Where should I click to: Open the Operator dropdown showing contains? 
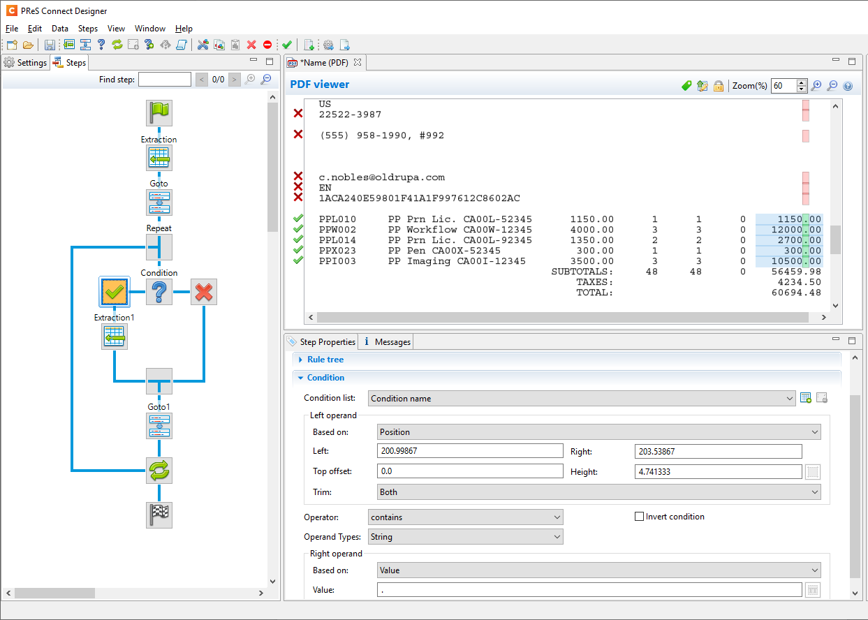465,517
